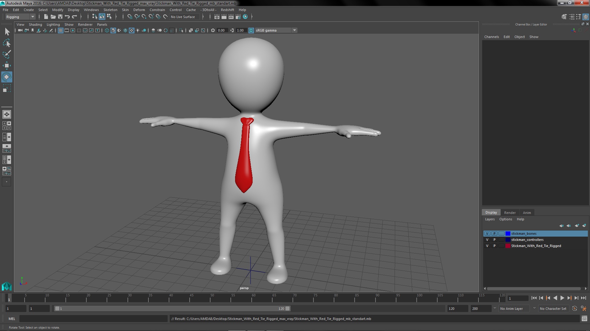Activate the Lasso select tool

click(7, 43)
